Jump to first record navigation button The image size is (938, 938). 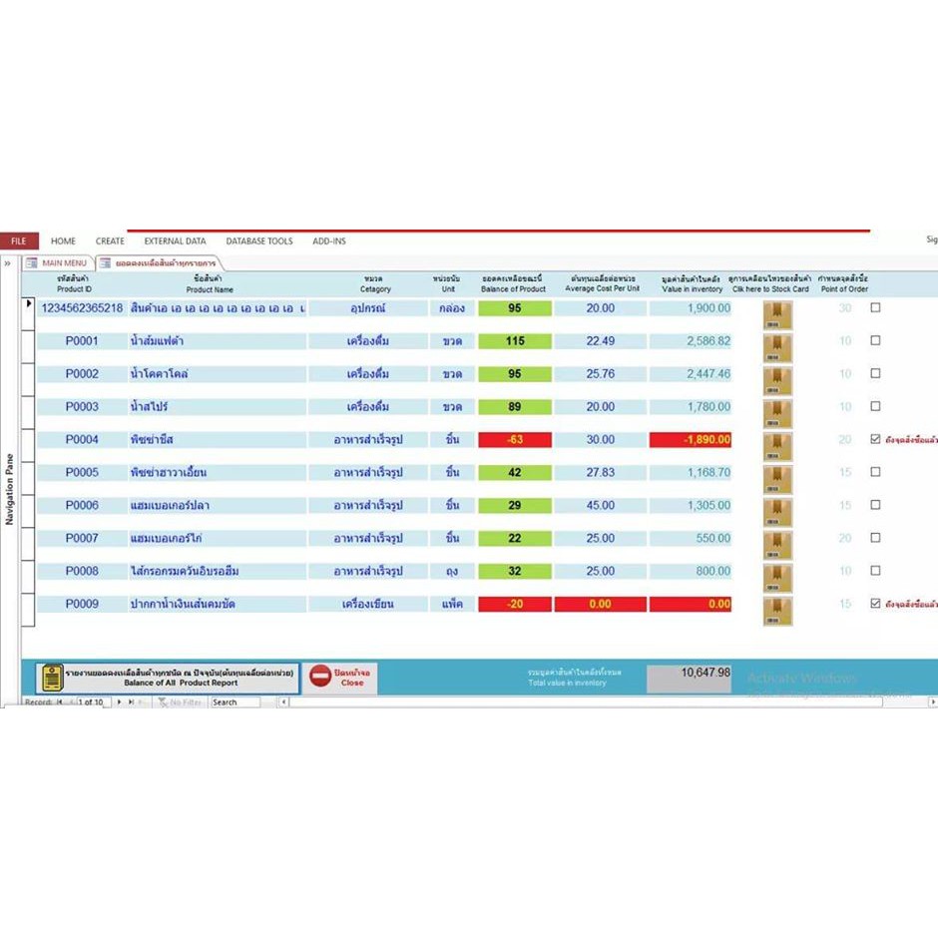[x=59, y=703]
